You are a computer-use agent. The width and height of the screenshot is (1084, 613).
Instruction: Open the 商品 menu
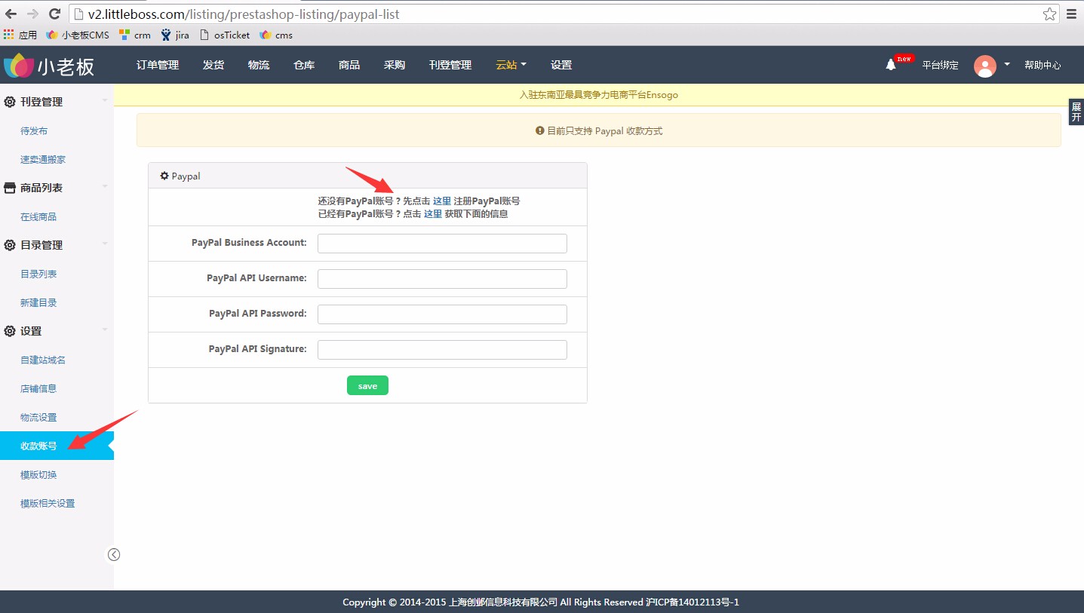pyautogui.click(x=349, y=65)
